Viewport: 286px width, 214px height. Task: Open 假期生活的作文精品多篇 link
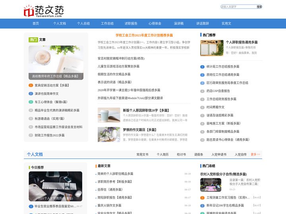(114, 74)
